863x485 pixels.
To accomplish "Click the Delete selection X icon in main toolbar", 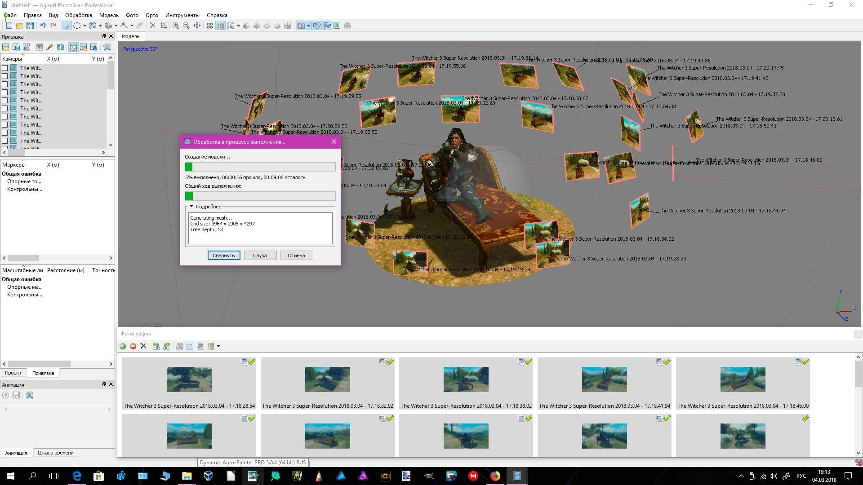I will [152, 26].
